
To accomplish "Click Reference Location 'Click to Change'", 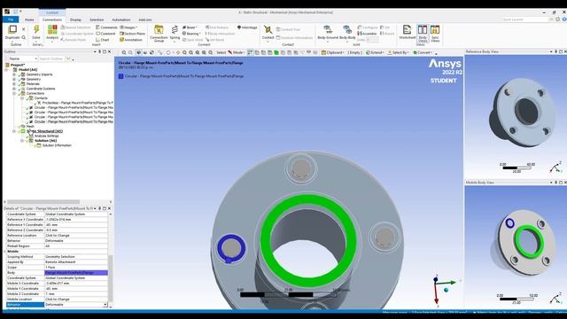I will [x=76, y=236].
